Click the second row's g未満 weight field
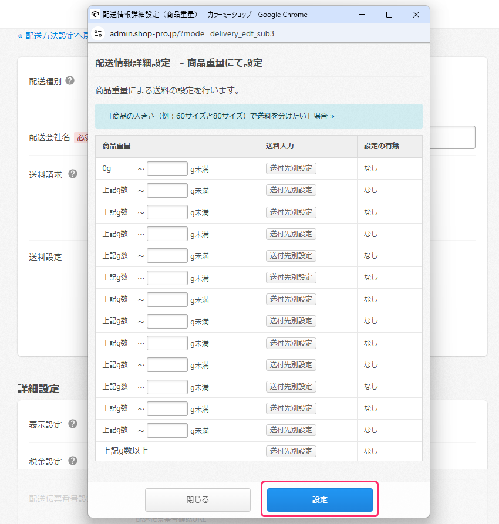 pyautogui.click(x=167, y=191)
